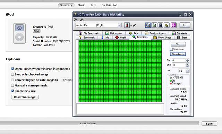Start the error scan
The image size is (222, 134).
pyautogui.click(x=178, y=44)
